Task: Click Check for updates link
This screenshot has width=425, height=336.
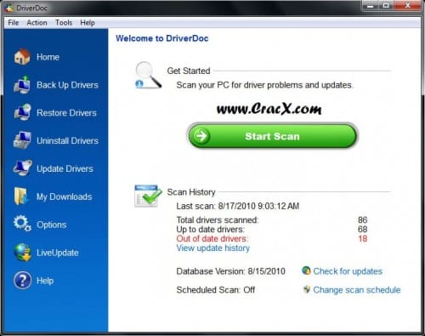Action: coord(348,271)
